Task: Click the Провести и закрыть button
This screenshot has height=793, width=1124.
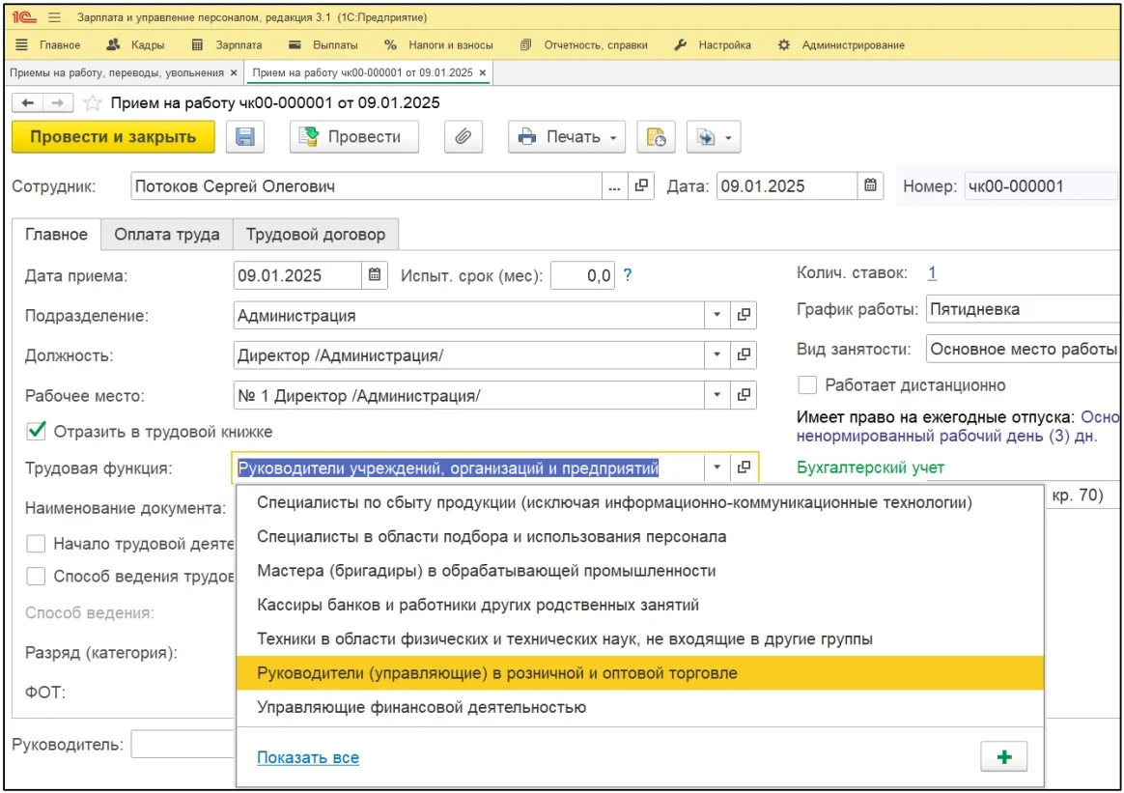Action: 113,137
